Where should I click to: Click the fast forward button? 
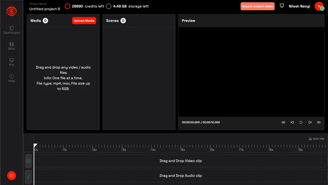[x=319, y=122]
